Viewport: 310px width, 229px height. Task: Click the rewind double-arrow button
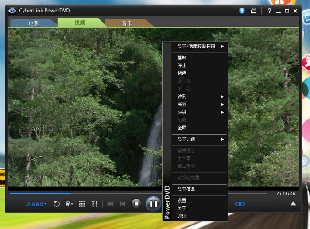tap(110, 204)
